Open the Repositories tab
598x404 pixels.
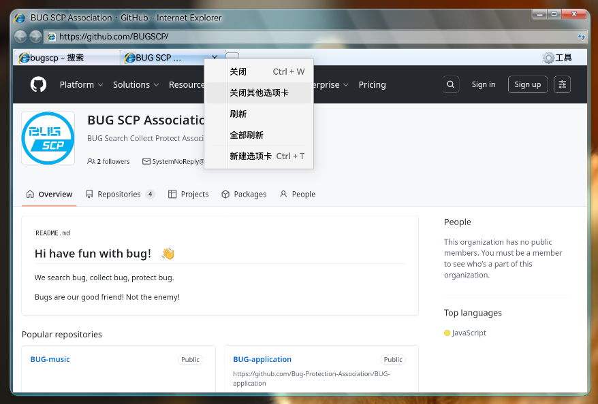[x=120, y=195]
